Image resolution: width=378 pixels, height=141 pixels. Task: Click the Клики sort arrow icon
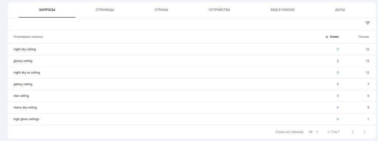(327, 37)
